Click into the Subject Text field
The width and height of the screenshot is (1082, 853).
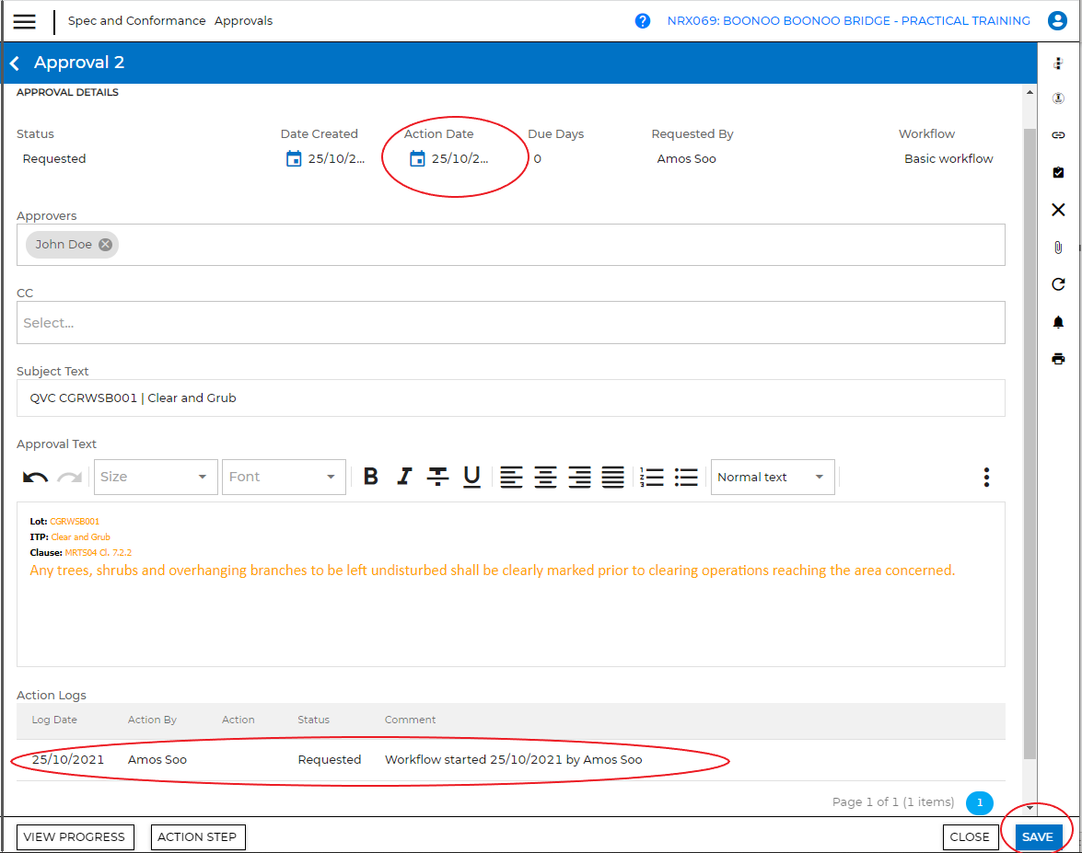(510, 398)
